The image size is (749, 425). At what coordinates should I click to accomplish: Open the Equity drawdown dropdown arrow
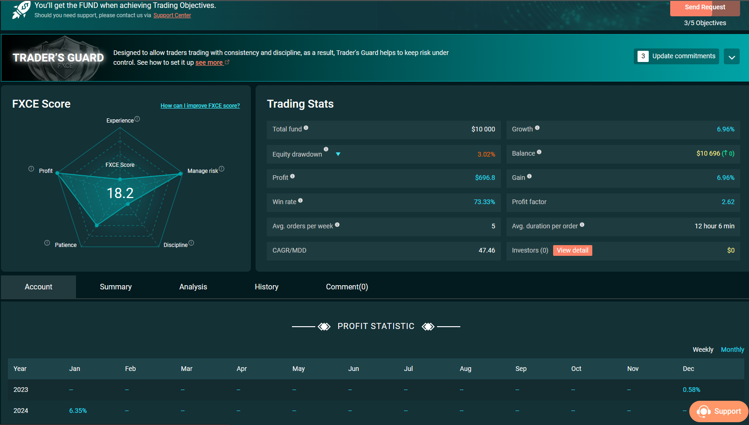[338, 154]
